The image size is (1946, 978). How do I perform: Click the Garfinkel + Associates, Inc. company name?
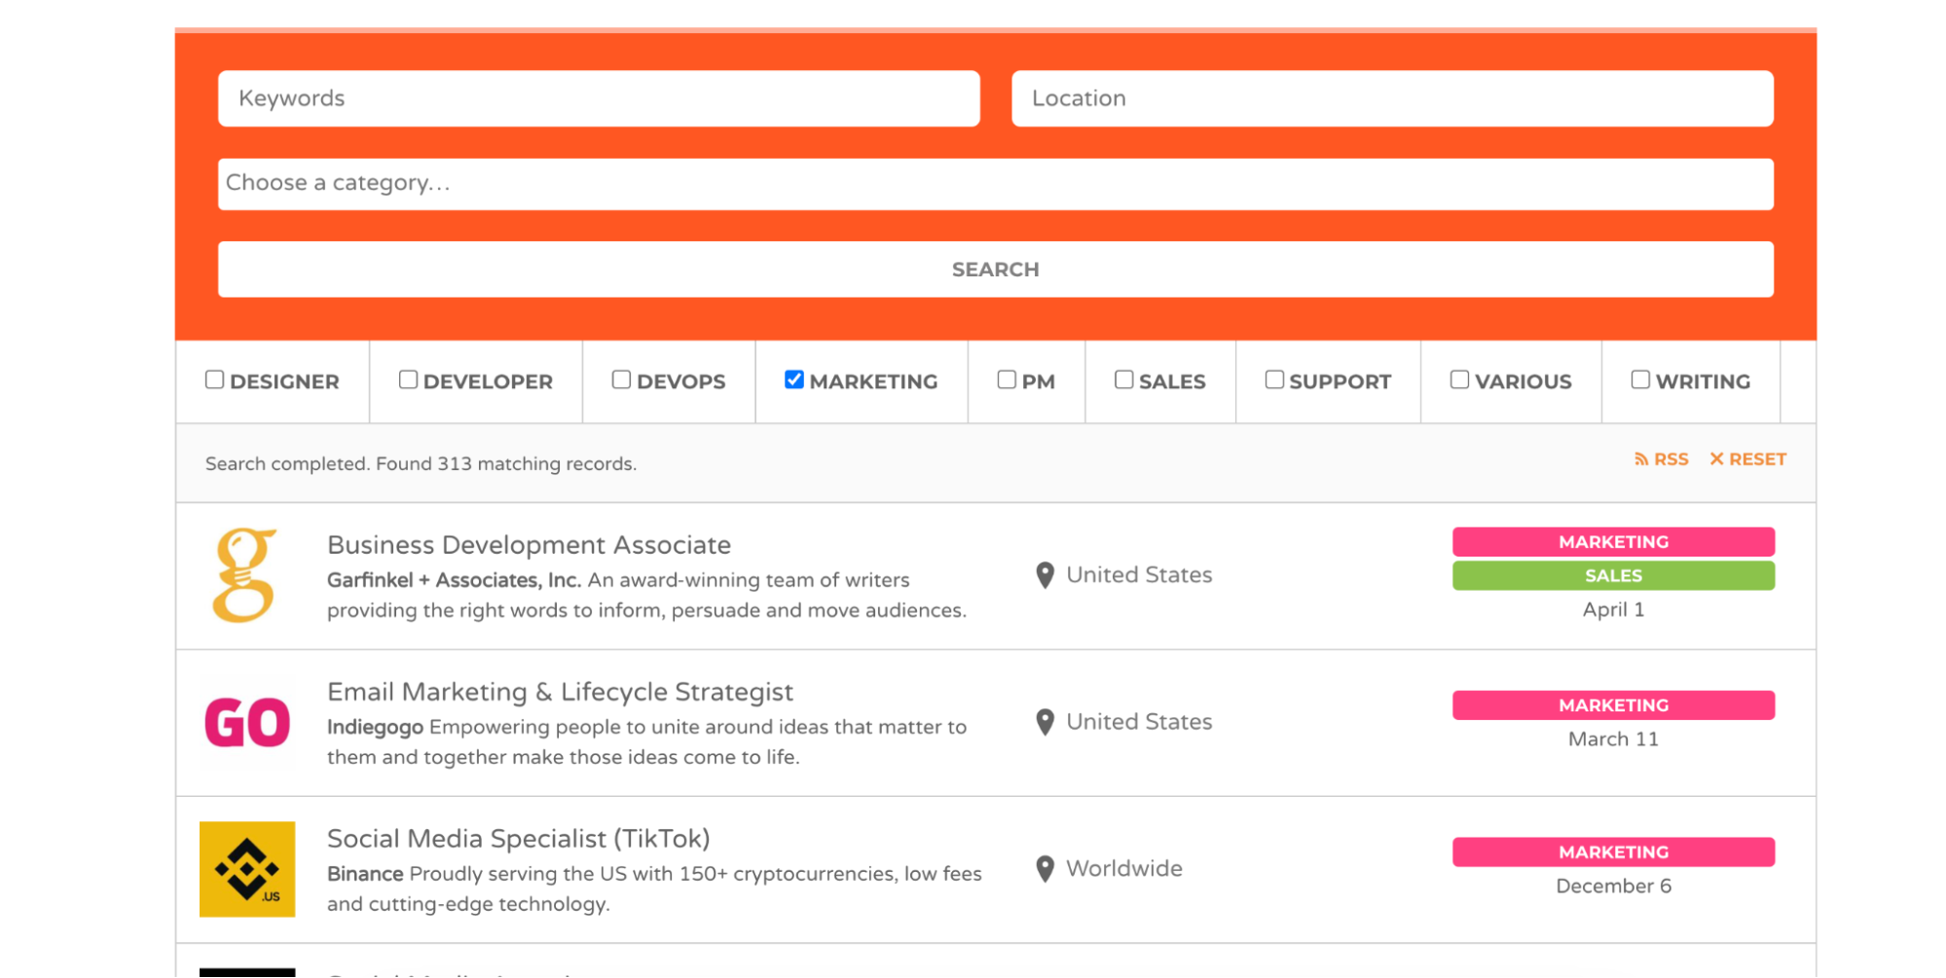pyautogui.click(x=454, y=580)
